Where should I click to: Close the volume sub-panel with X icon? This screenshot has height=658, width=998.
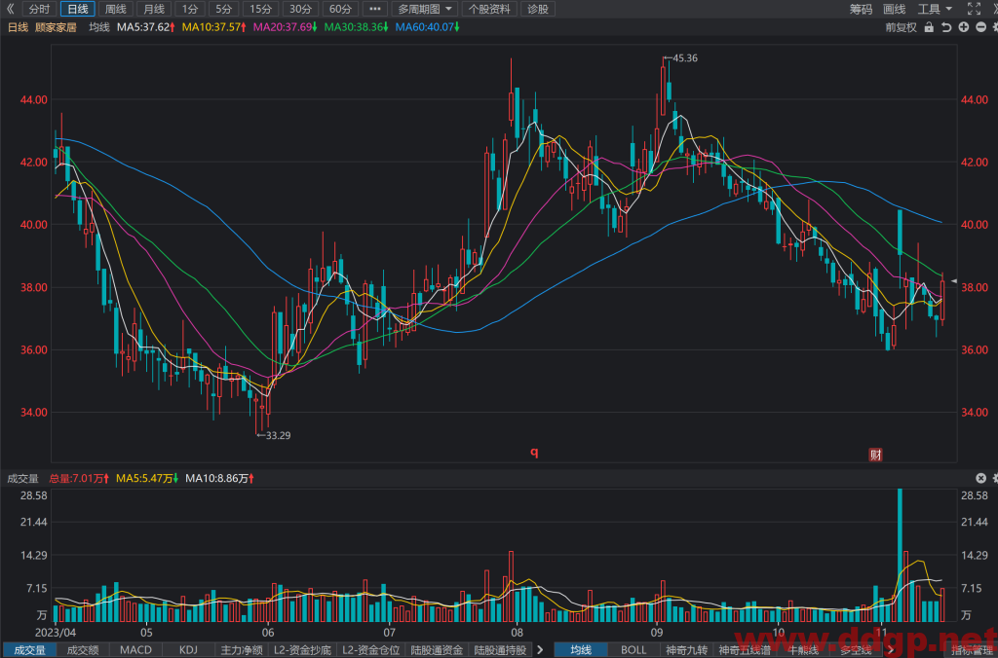(980, 478)
